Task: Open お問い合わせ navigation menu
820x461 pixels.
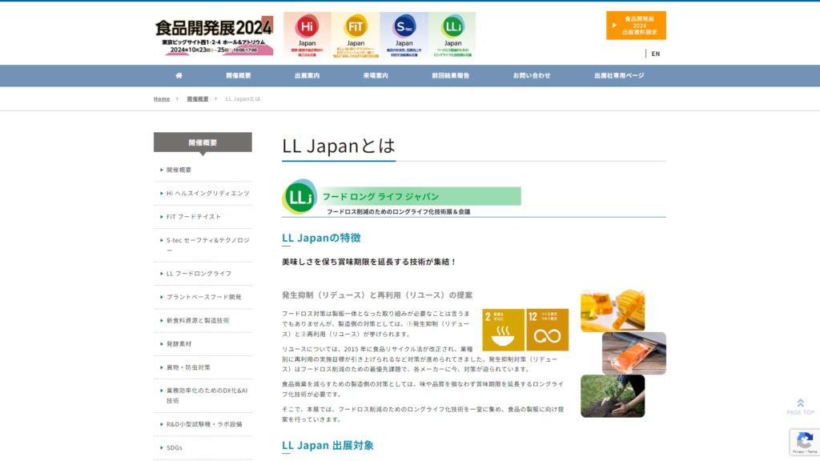Action: click(532, 75)
